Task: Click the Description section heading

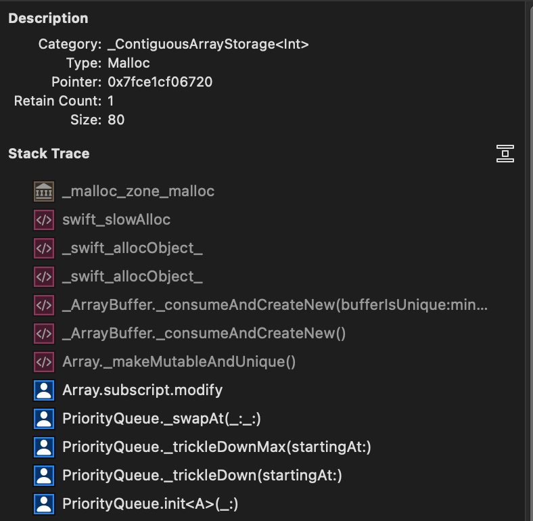Action: coord(48,18)
